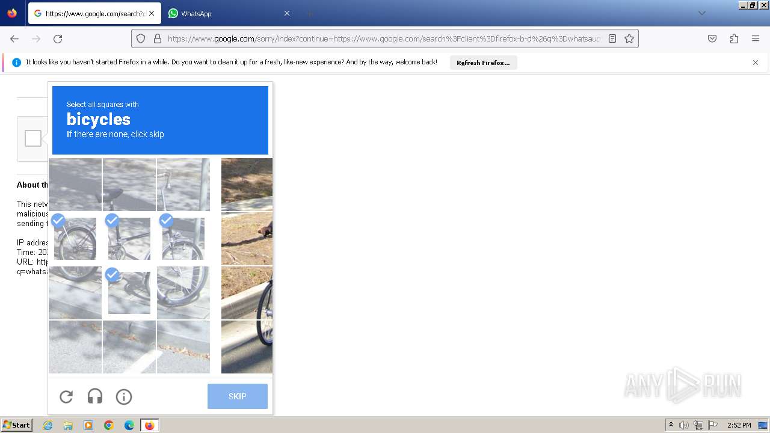
Task: Open captcha help info icon
Action: pyautogui.click(x=124, y=396)
